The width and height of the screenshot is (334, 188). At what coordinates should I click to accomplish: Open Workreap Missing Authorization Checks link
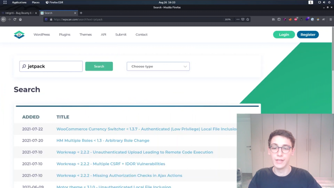119,175
